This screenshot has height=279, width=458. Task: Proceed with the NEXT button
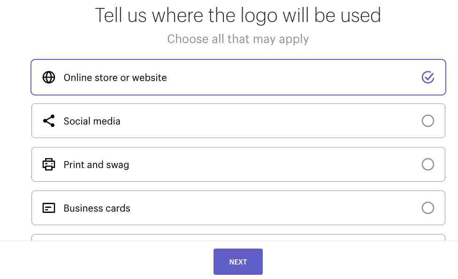coord(238,262)
